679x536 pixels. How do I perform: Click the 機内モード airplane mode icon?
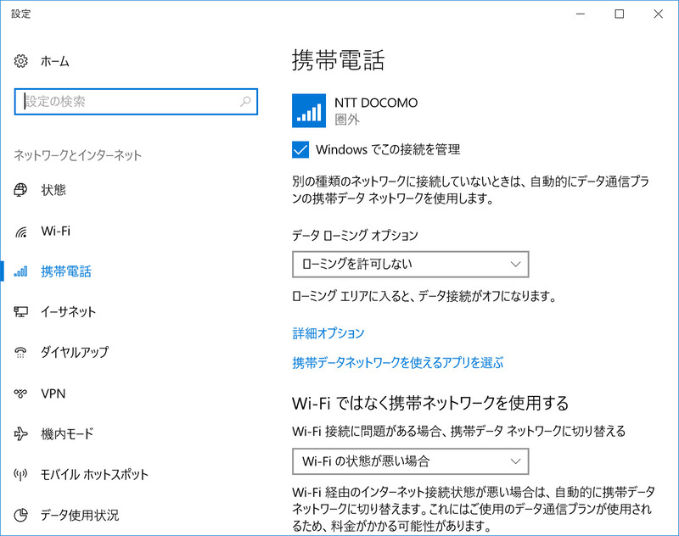20,433
